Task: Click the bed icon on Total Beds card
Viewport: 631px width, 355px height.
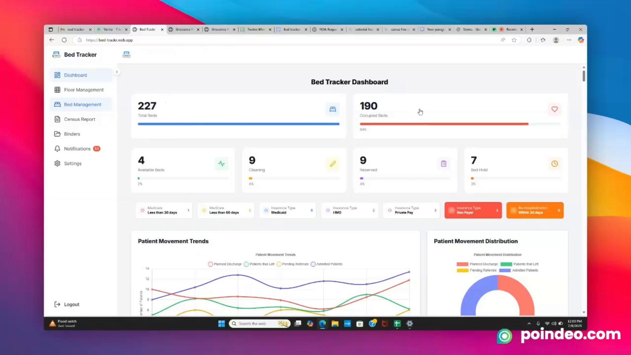Action: 333,109
